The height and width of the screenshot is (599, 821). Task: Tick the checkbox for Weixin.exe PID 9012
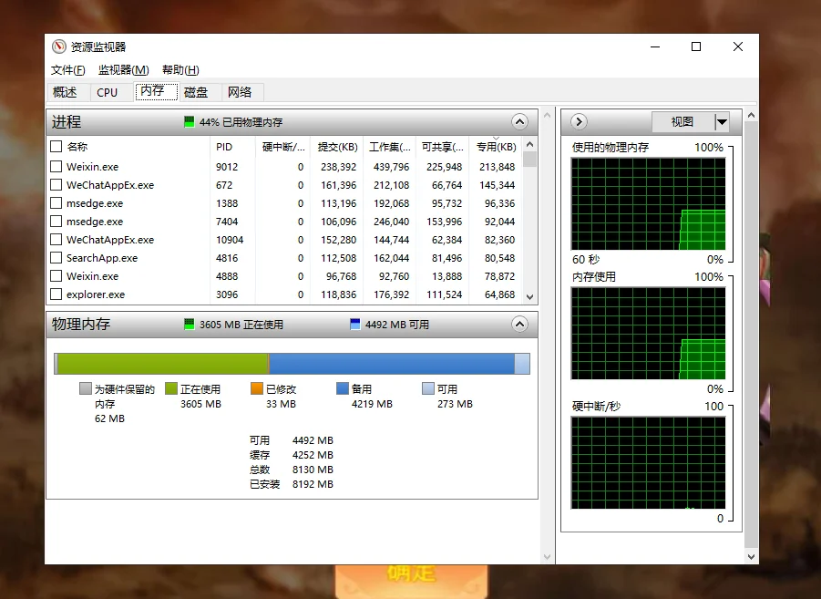(x=56, y=167)
